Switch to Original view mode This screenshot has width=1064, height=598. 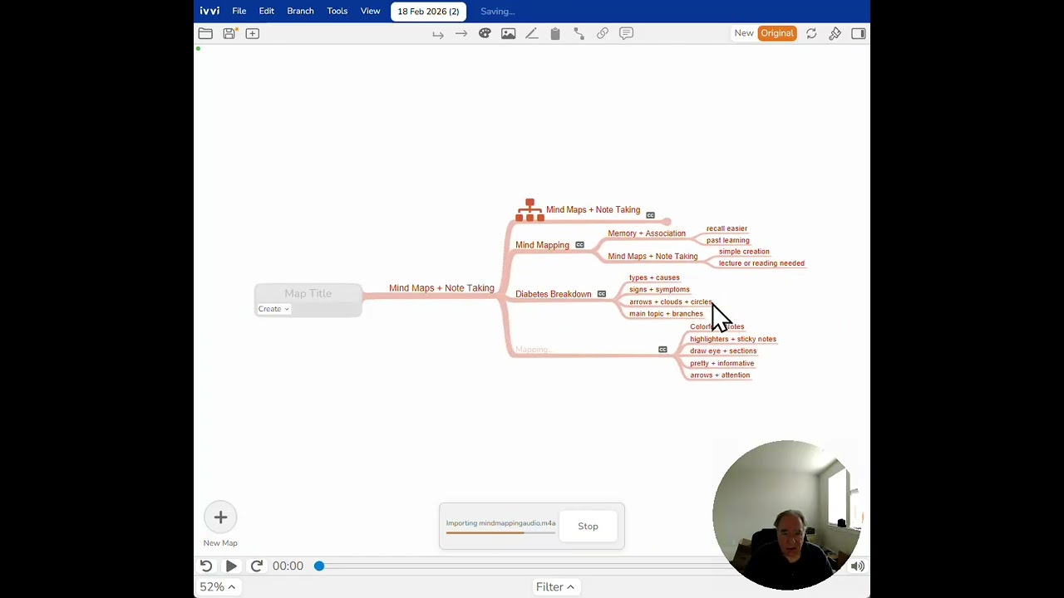(x=777, y=33)
